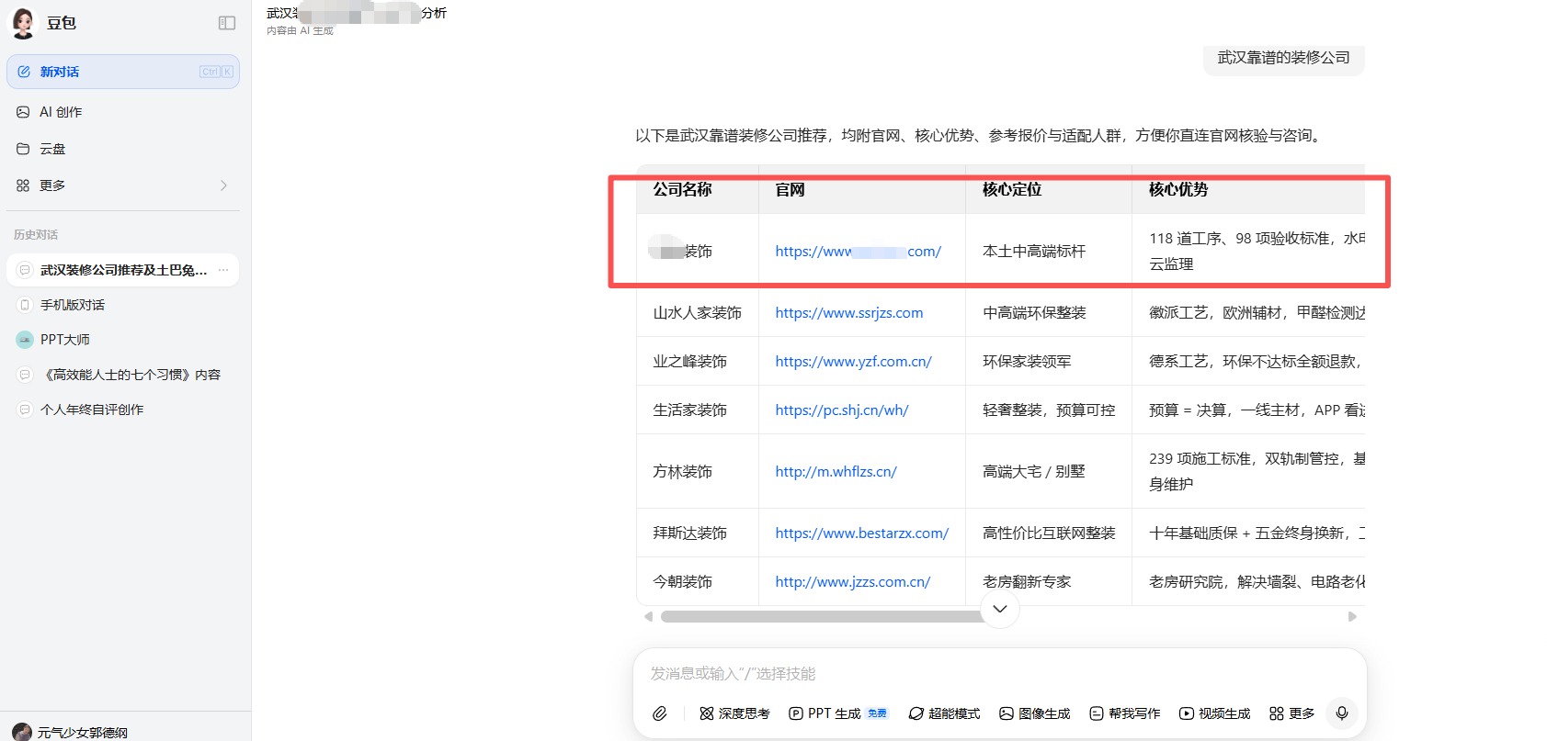Toggle 深度思考 deep thinking mode
The image size is (1547, 741).
click(734, 713)
